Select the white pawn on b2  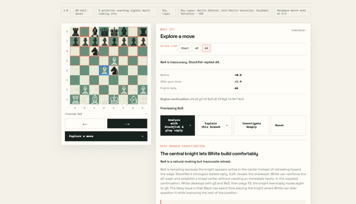pos(85,90)
